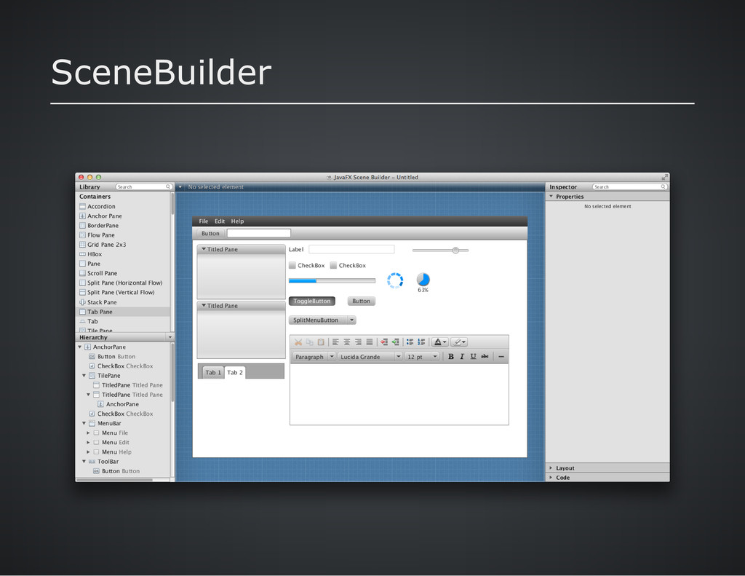This screenshot has height=576, width=745.
Task: Open the 12 pt font size dropdown
Action: tap(422, 357)
